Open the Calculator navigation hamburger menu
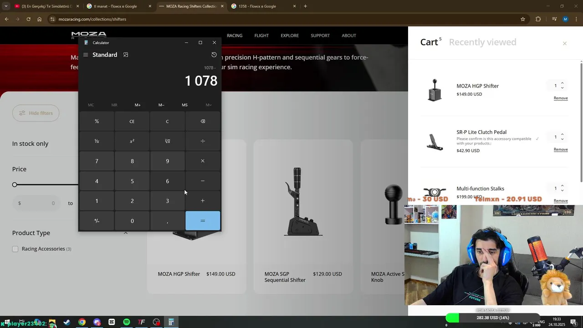Screen dimensions: 583x328 coord(85,55)
